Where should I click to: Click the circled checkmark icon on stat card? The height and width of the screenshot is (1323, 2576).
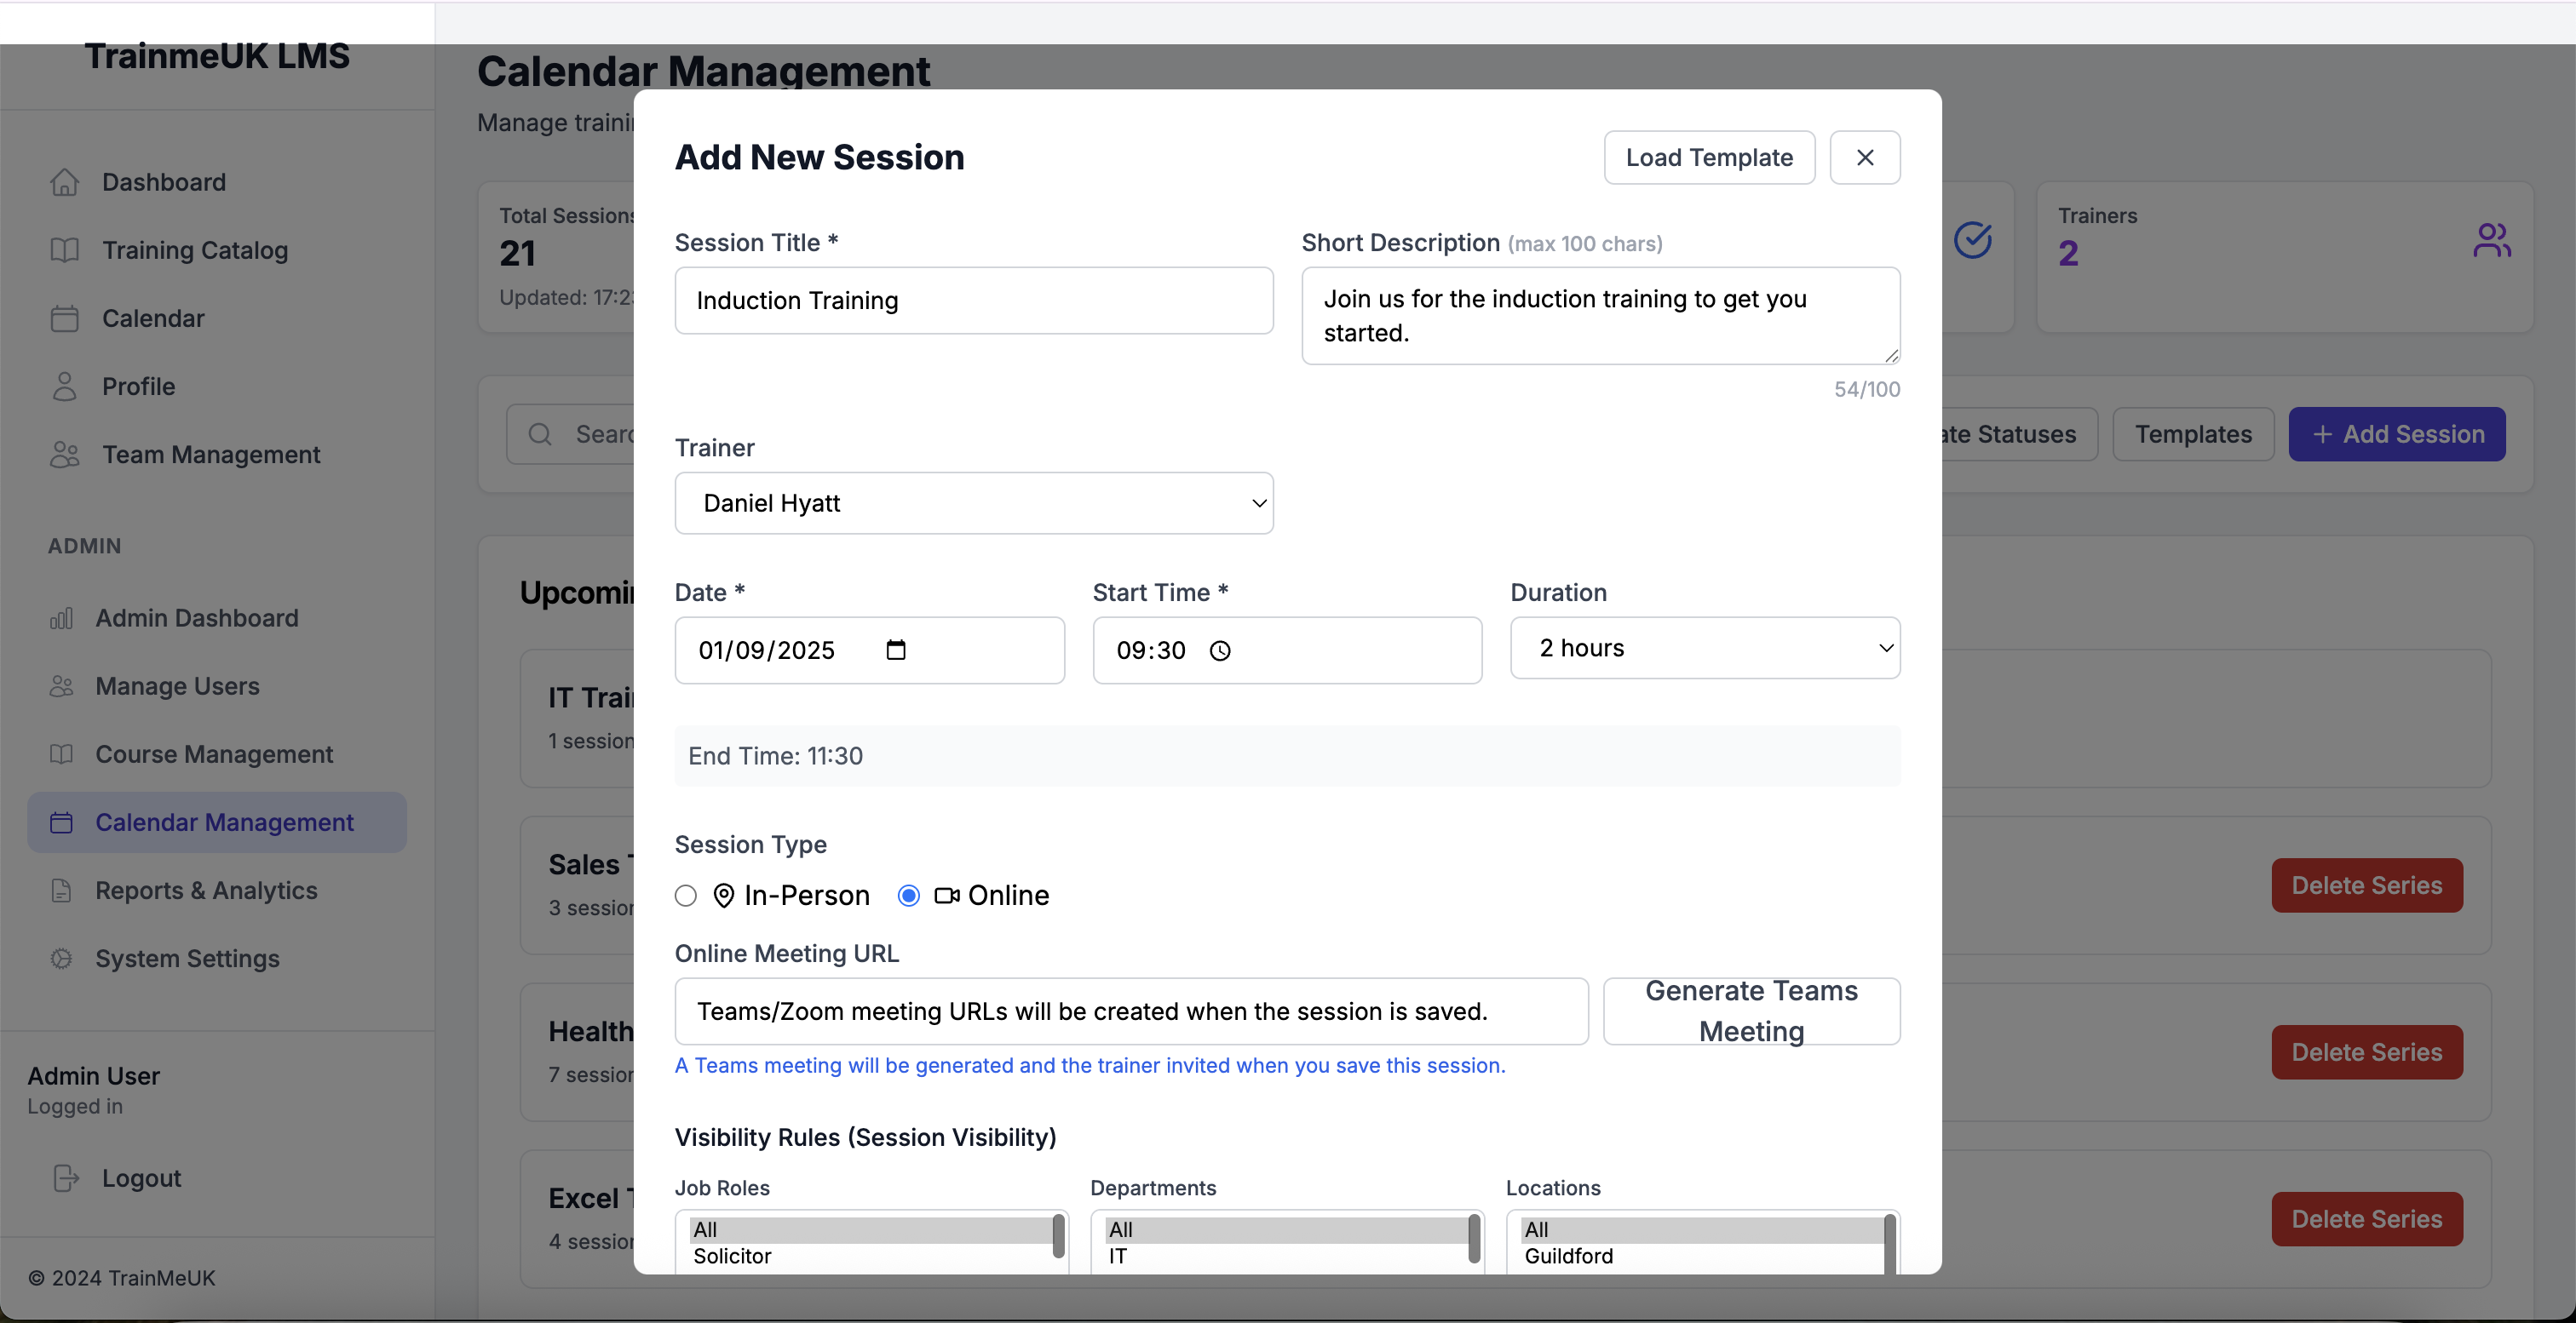point(1972,240)
